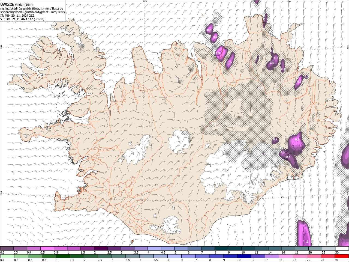Image resolution: width=349 pixels, height=262 pixels.
Task: Pick the darkest purple swatch labelled 2
Action: [x=100, y=249]
